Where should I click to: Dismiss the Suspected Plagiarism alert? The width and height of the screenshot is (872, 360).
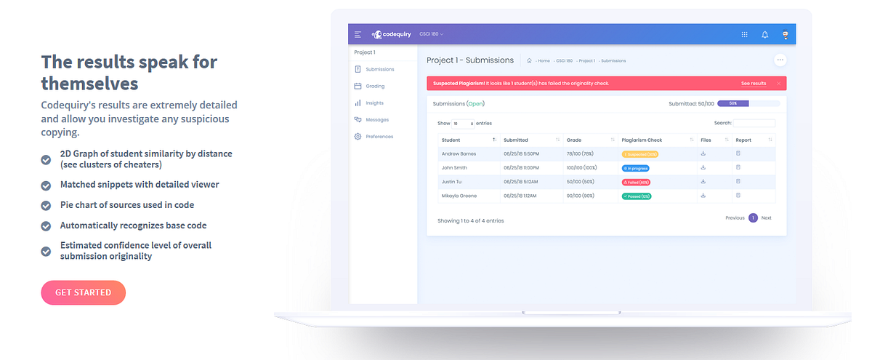[778, 84]
